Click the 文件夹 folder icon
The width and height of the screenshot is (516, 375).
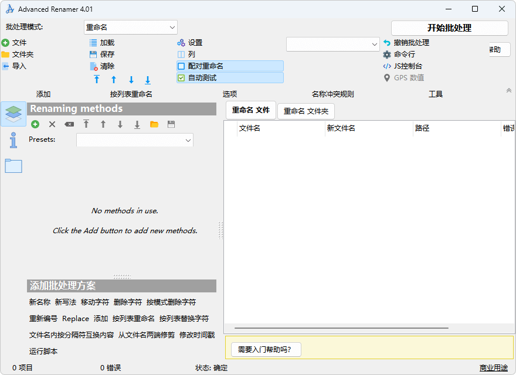coord(5,54)
